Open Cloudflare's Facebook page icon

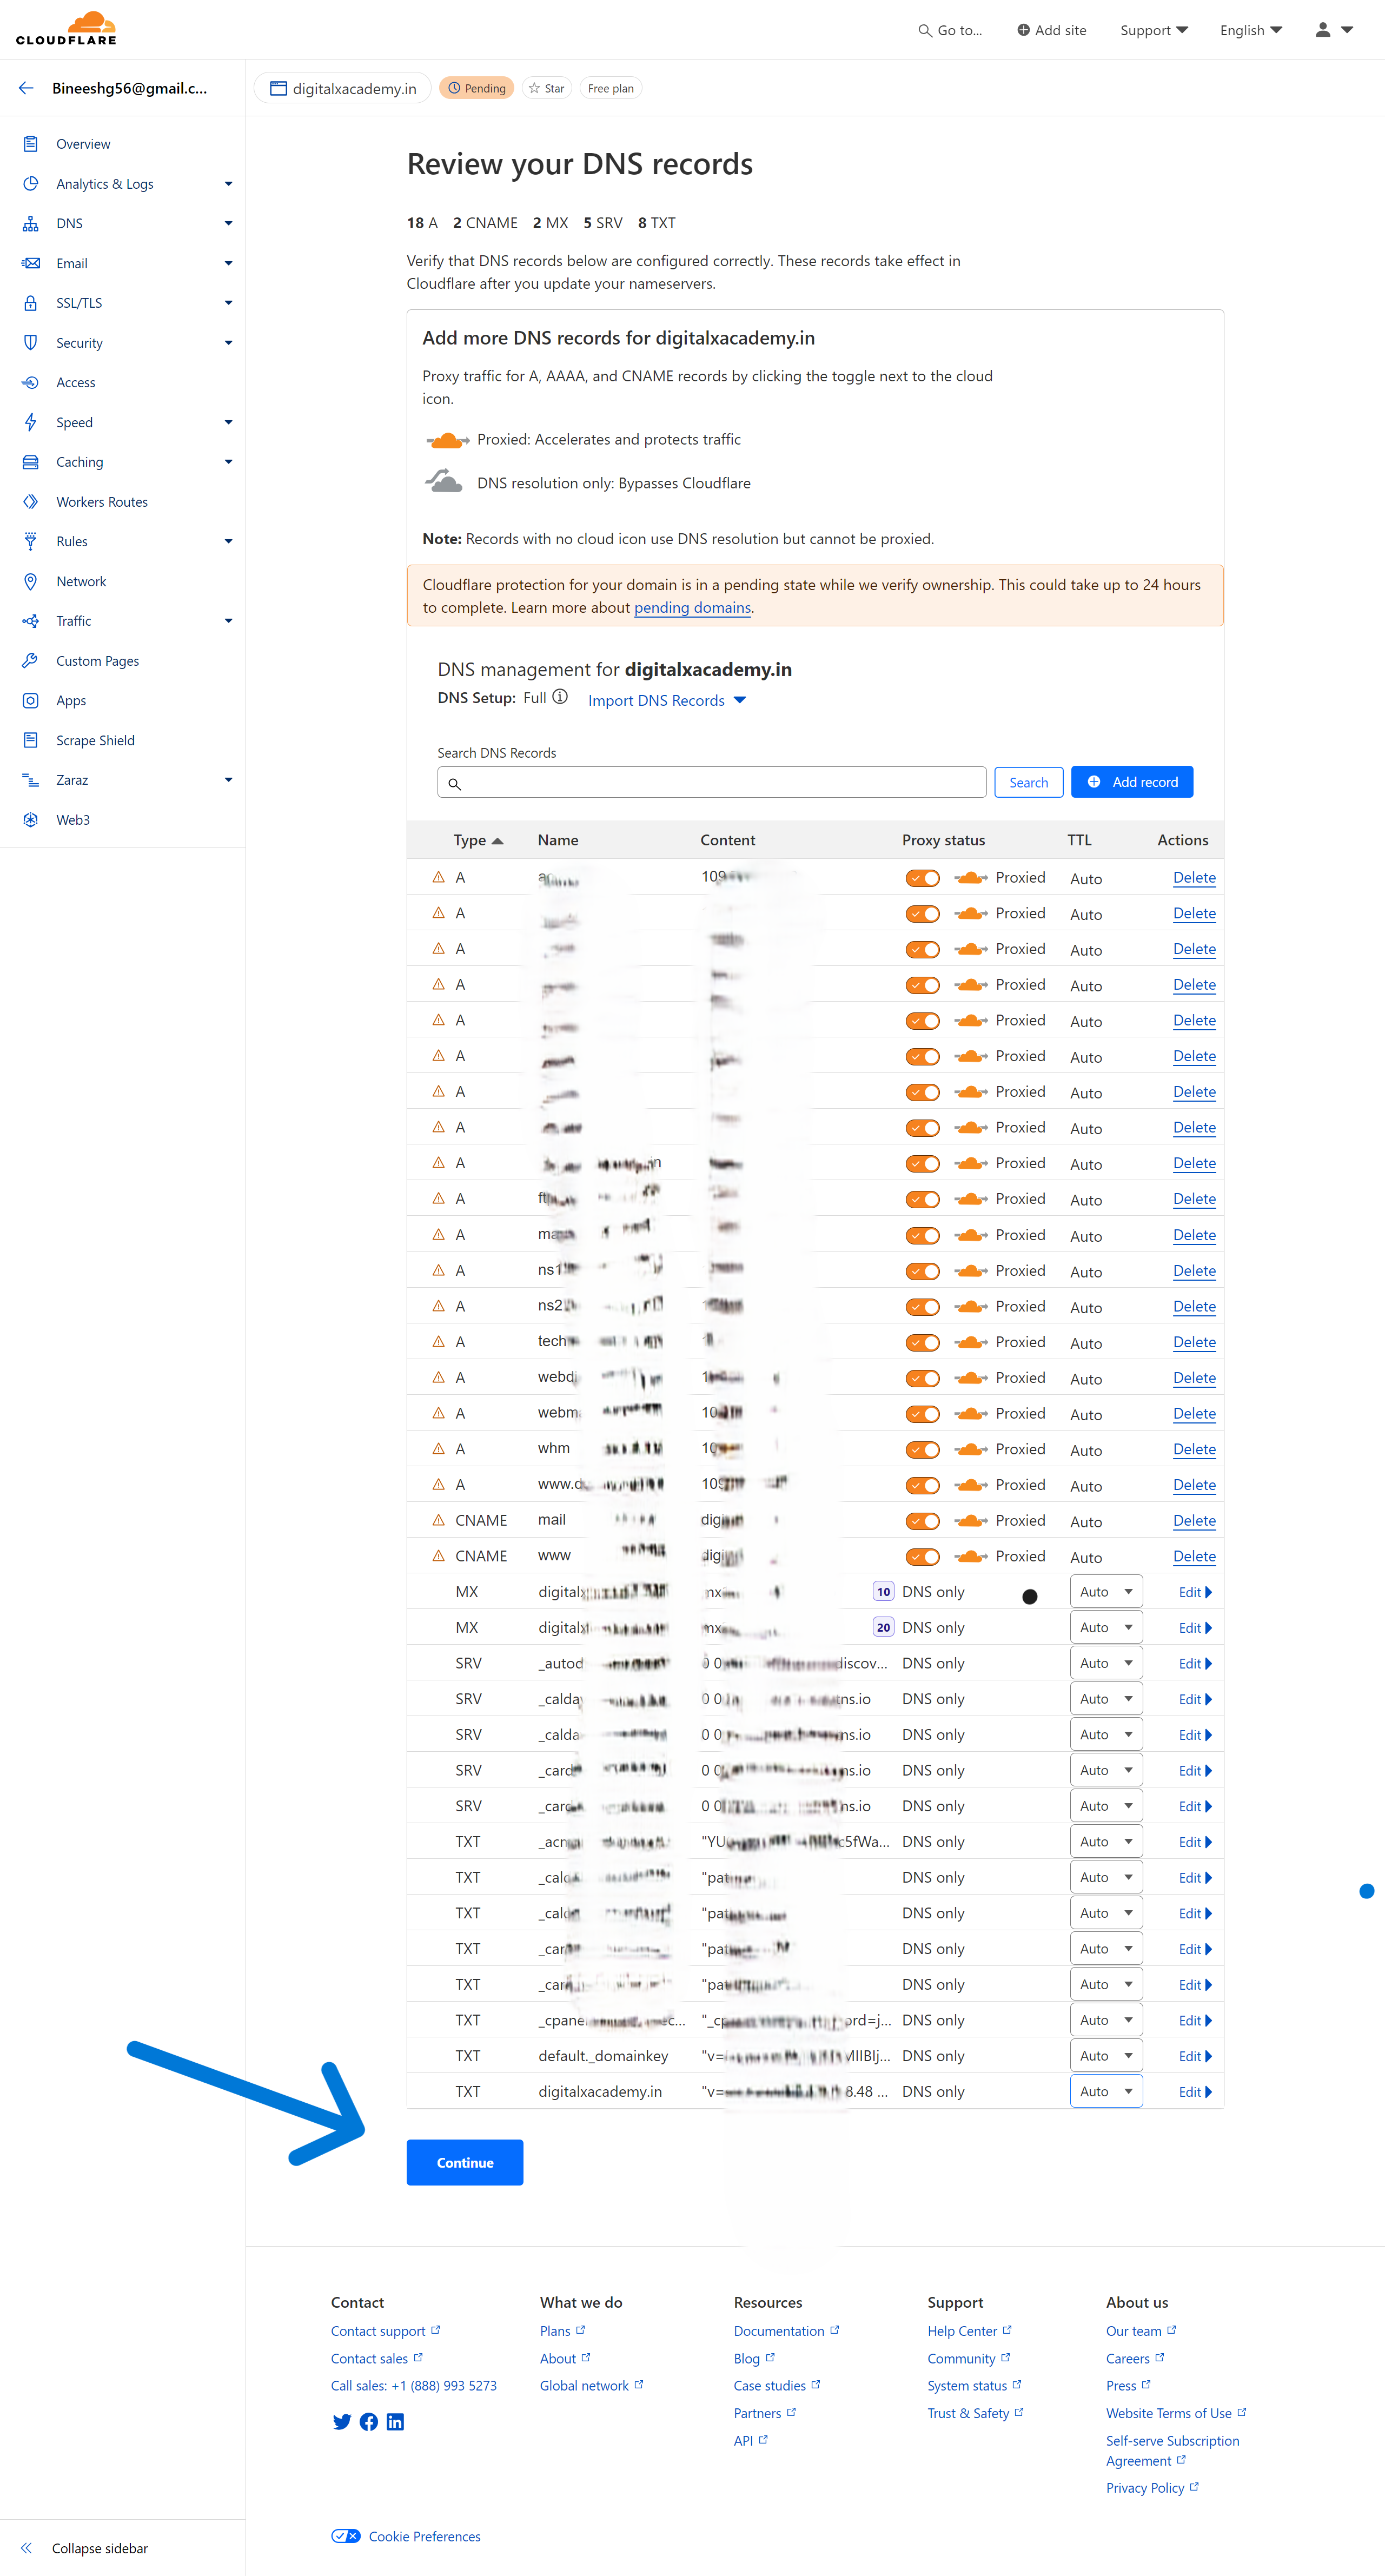369,2421
